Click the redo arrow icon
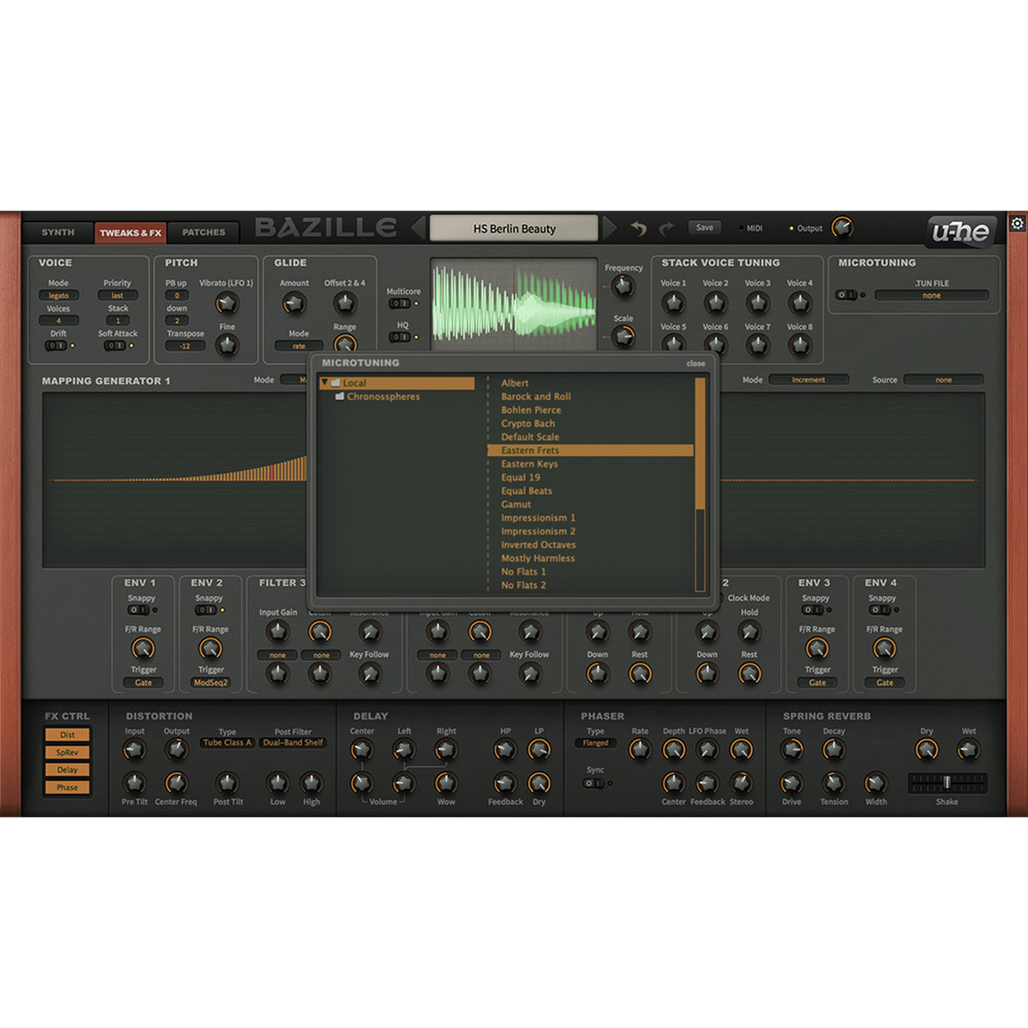This screenshot has height=1028, width=1028. click(666, 228)
